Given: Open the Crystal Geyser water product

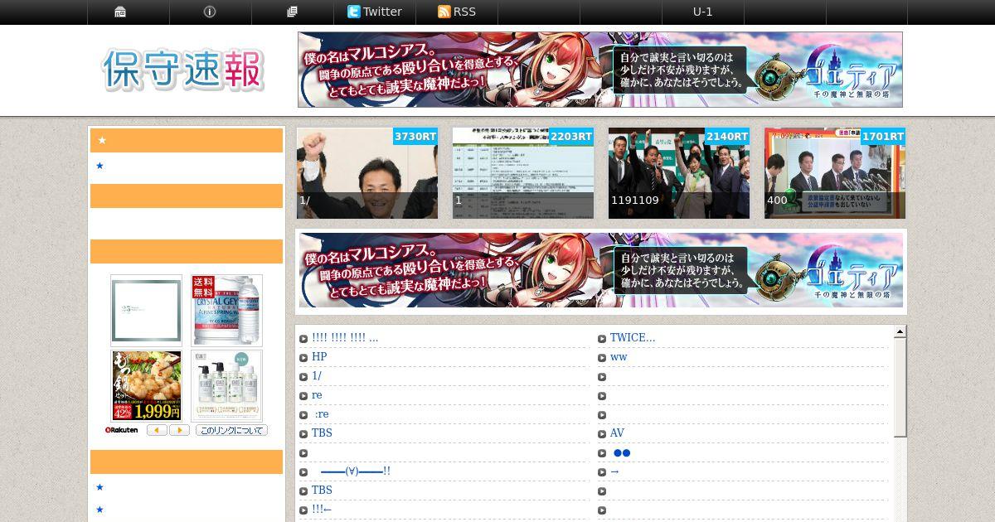Looking at the screenshot, I should (226, 311).
